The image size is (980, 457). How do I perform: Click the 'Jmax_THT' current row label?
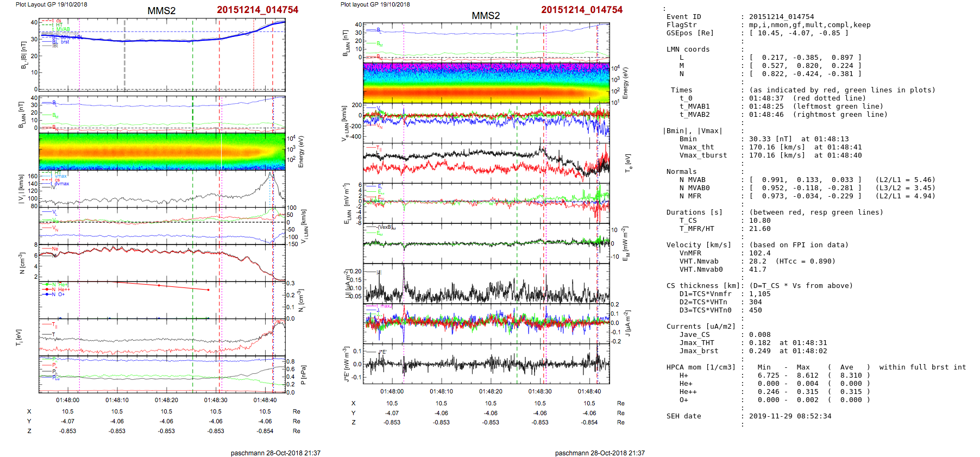(697, 343)
